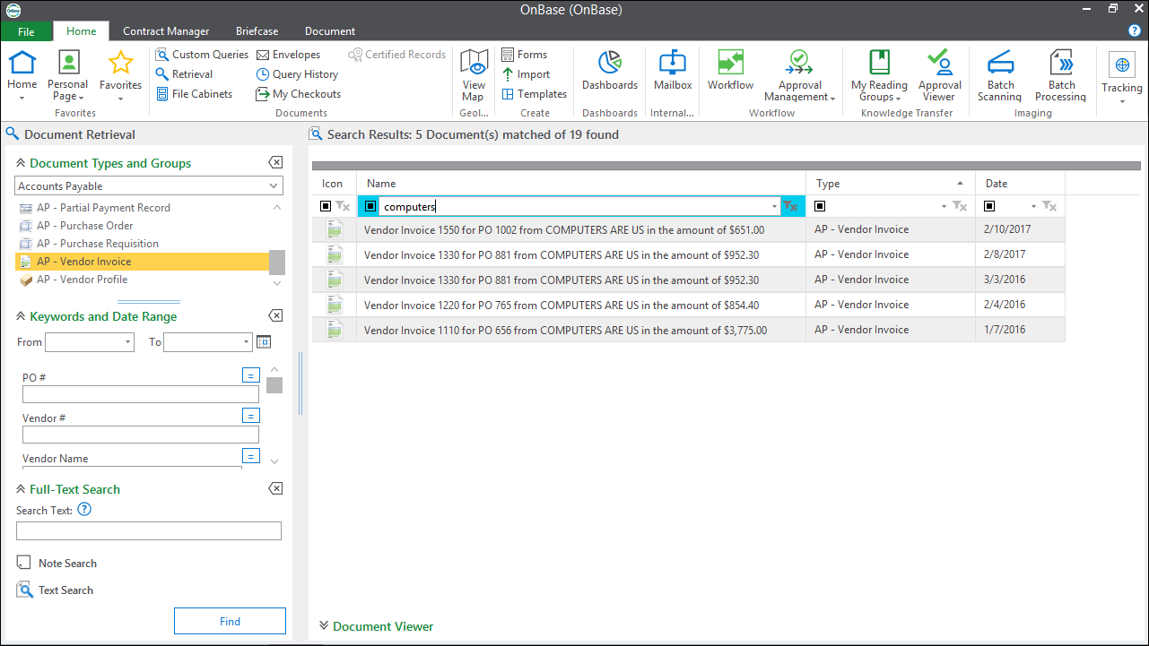Screen dimensions: 1149x646
Task: Open the help question mark icon
Action: (1135, 30)
